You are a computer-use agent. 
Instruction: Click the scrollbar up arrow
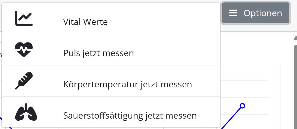click(295, 38)
